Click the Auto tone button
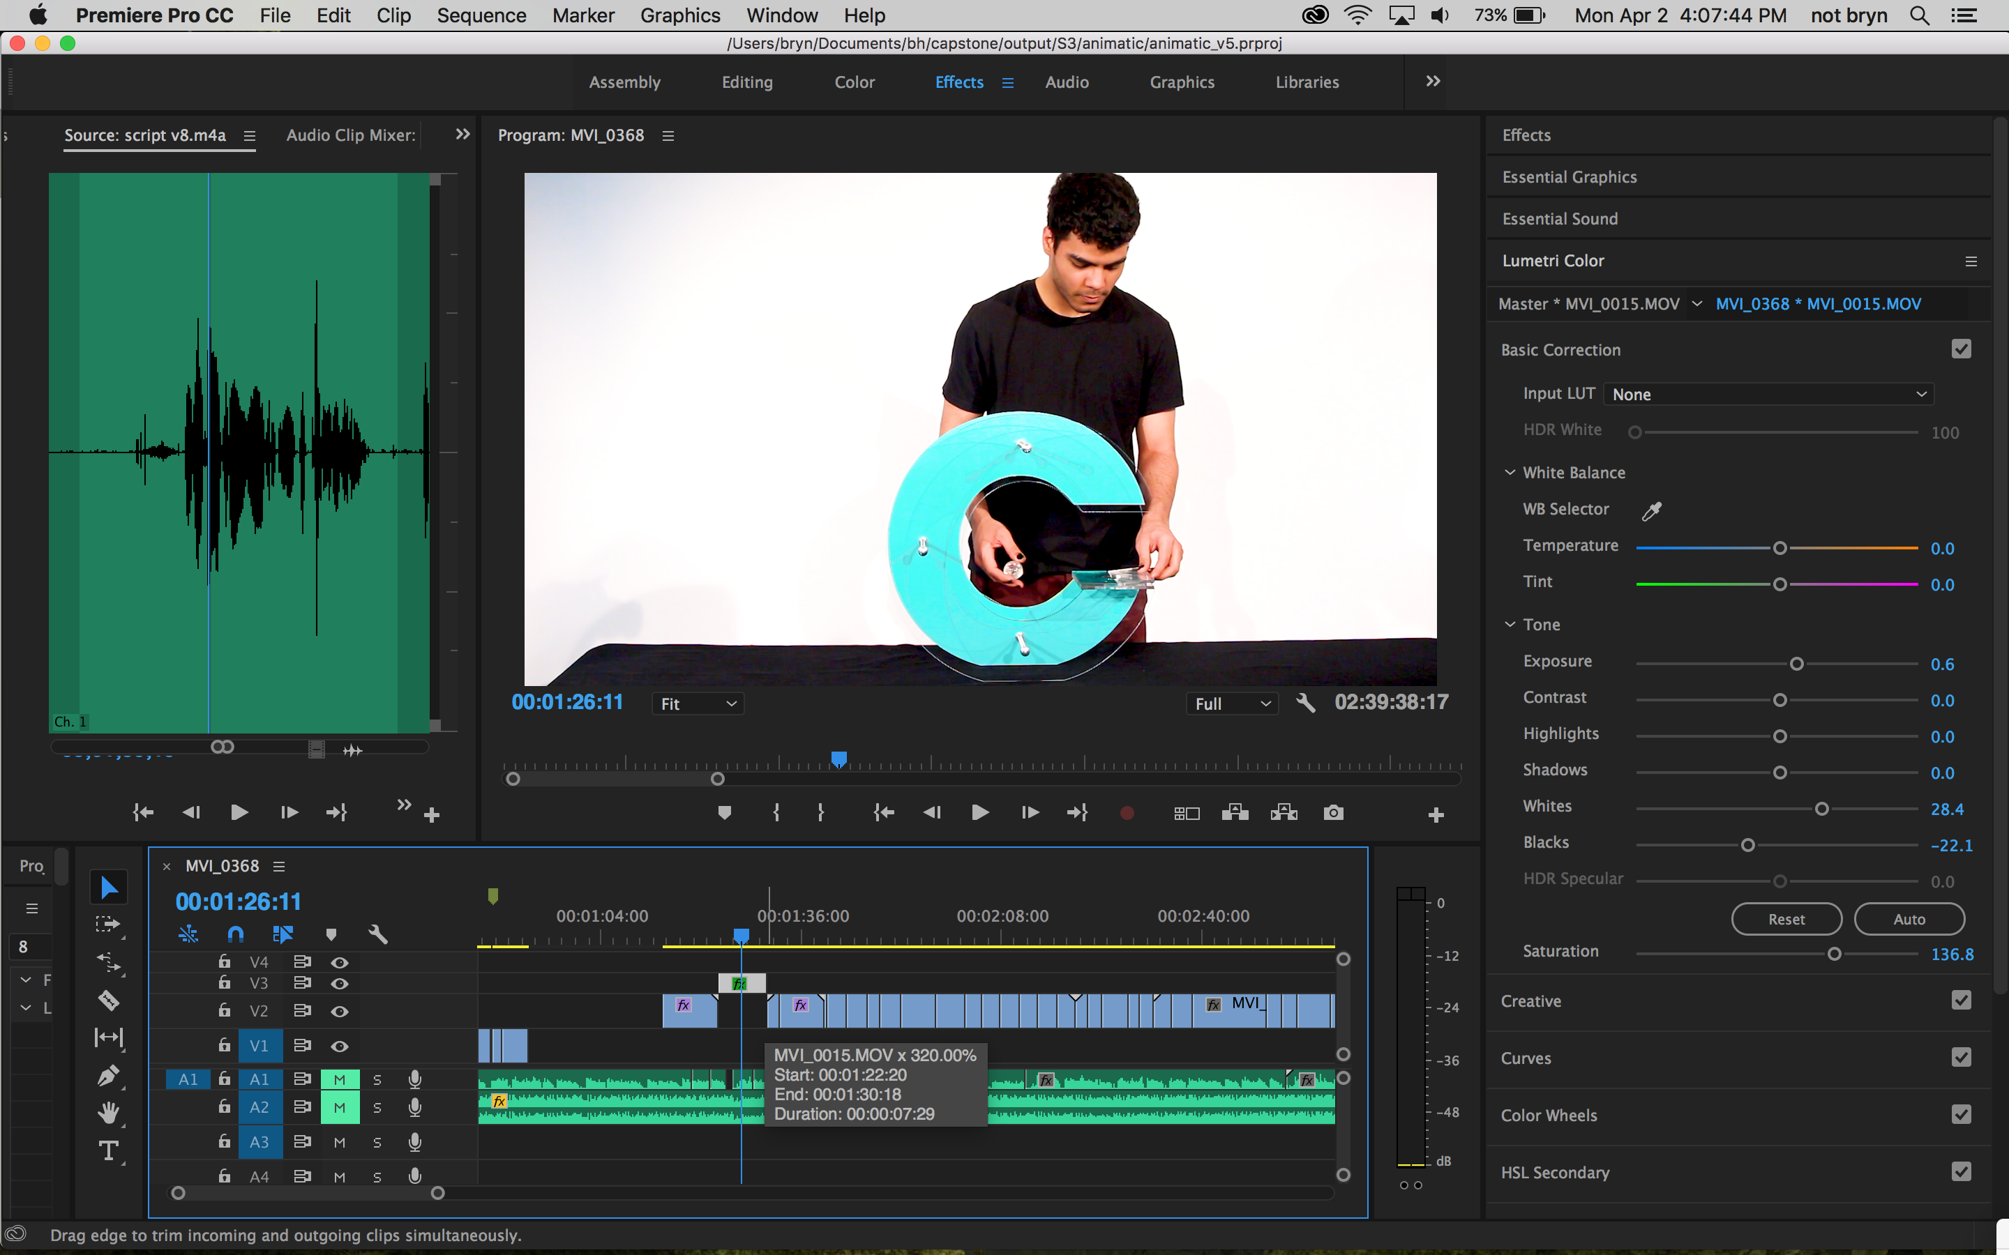The width and height of the screenshot is (2009, 1255). point(1909,919)
